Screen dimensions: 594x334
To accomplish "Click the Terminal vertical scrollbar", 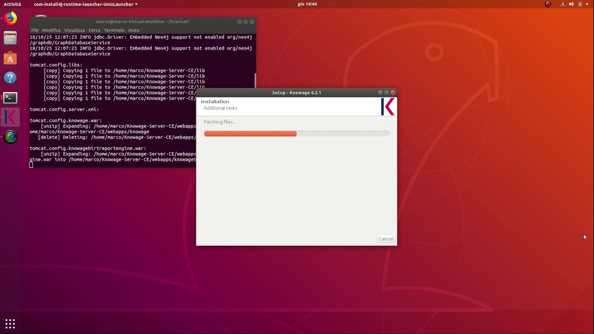I will coord(255,81).
